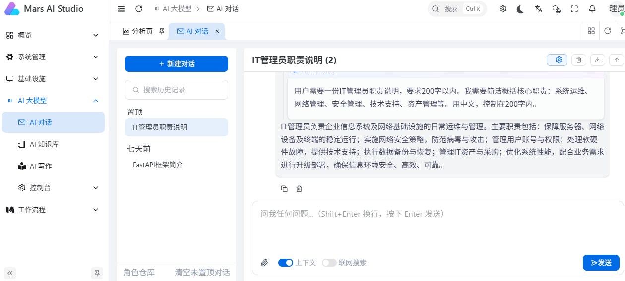625x281 pixels.
Task: Click the 置顶 section label
Action: pos(135,112)
